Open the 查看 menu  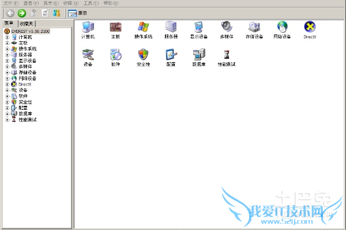pyautogui.click(x=31, y=3)
